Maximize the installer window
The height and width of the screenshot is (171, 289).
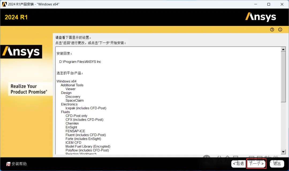tap(269, 4)
